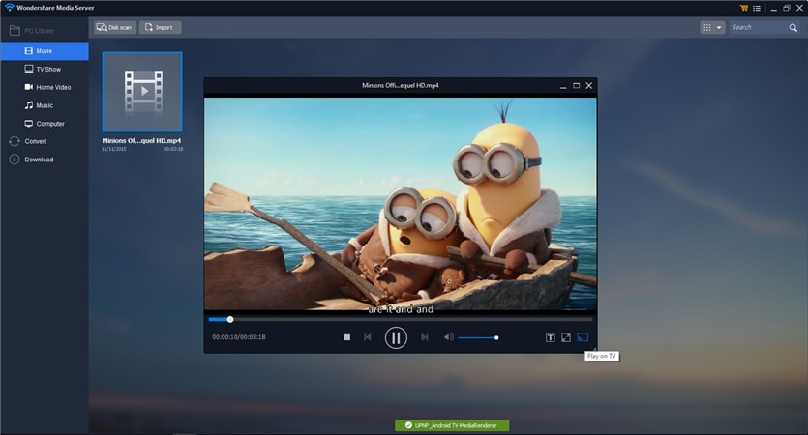The width and height of the screenshot is (808, 435).
Task: Toggle subtitles with the T icon
Action: [x=550, y=337]
